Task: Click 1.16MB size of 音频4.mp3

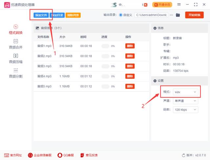Action: pyautogui.click(x=64, y=76)
